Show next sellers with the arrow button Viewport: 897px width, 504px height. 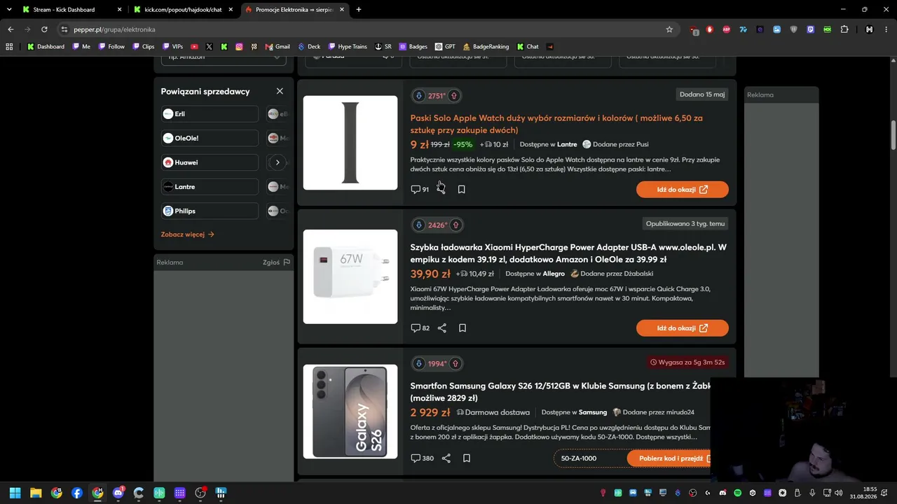(278, 162)
